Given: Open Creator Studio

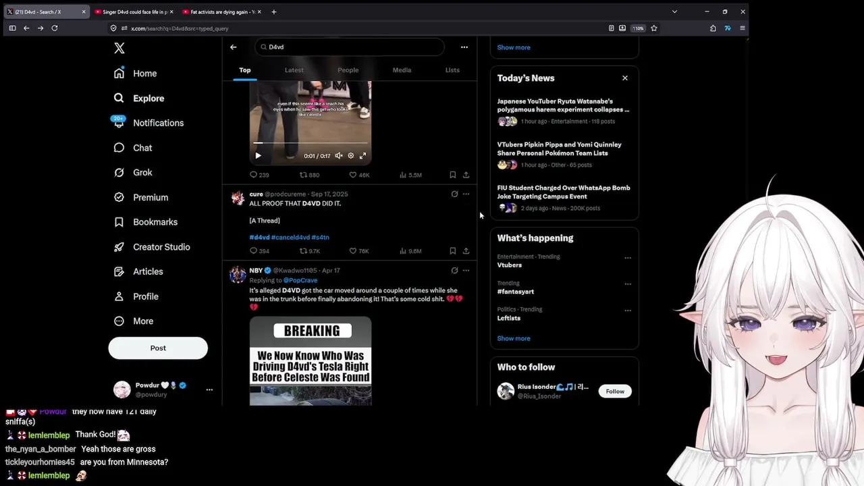Looking at the screenshot, I should pos(152,247).
